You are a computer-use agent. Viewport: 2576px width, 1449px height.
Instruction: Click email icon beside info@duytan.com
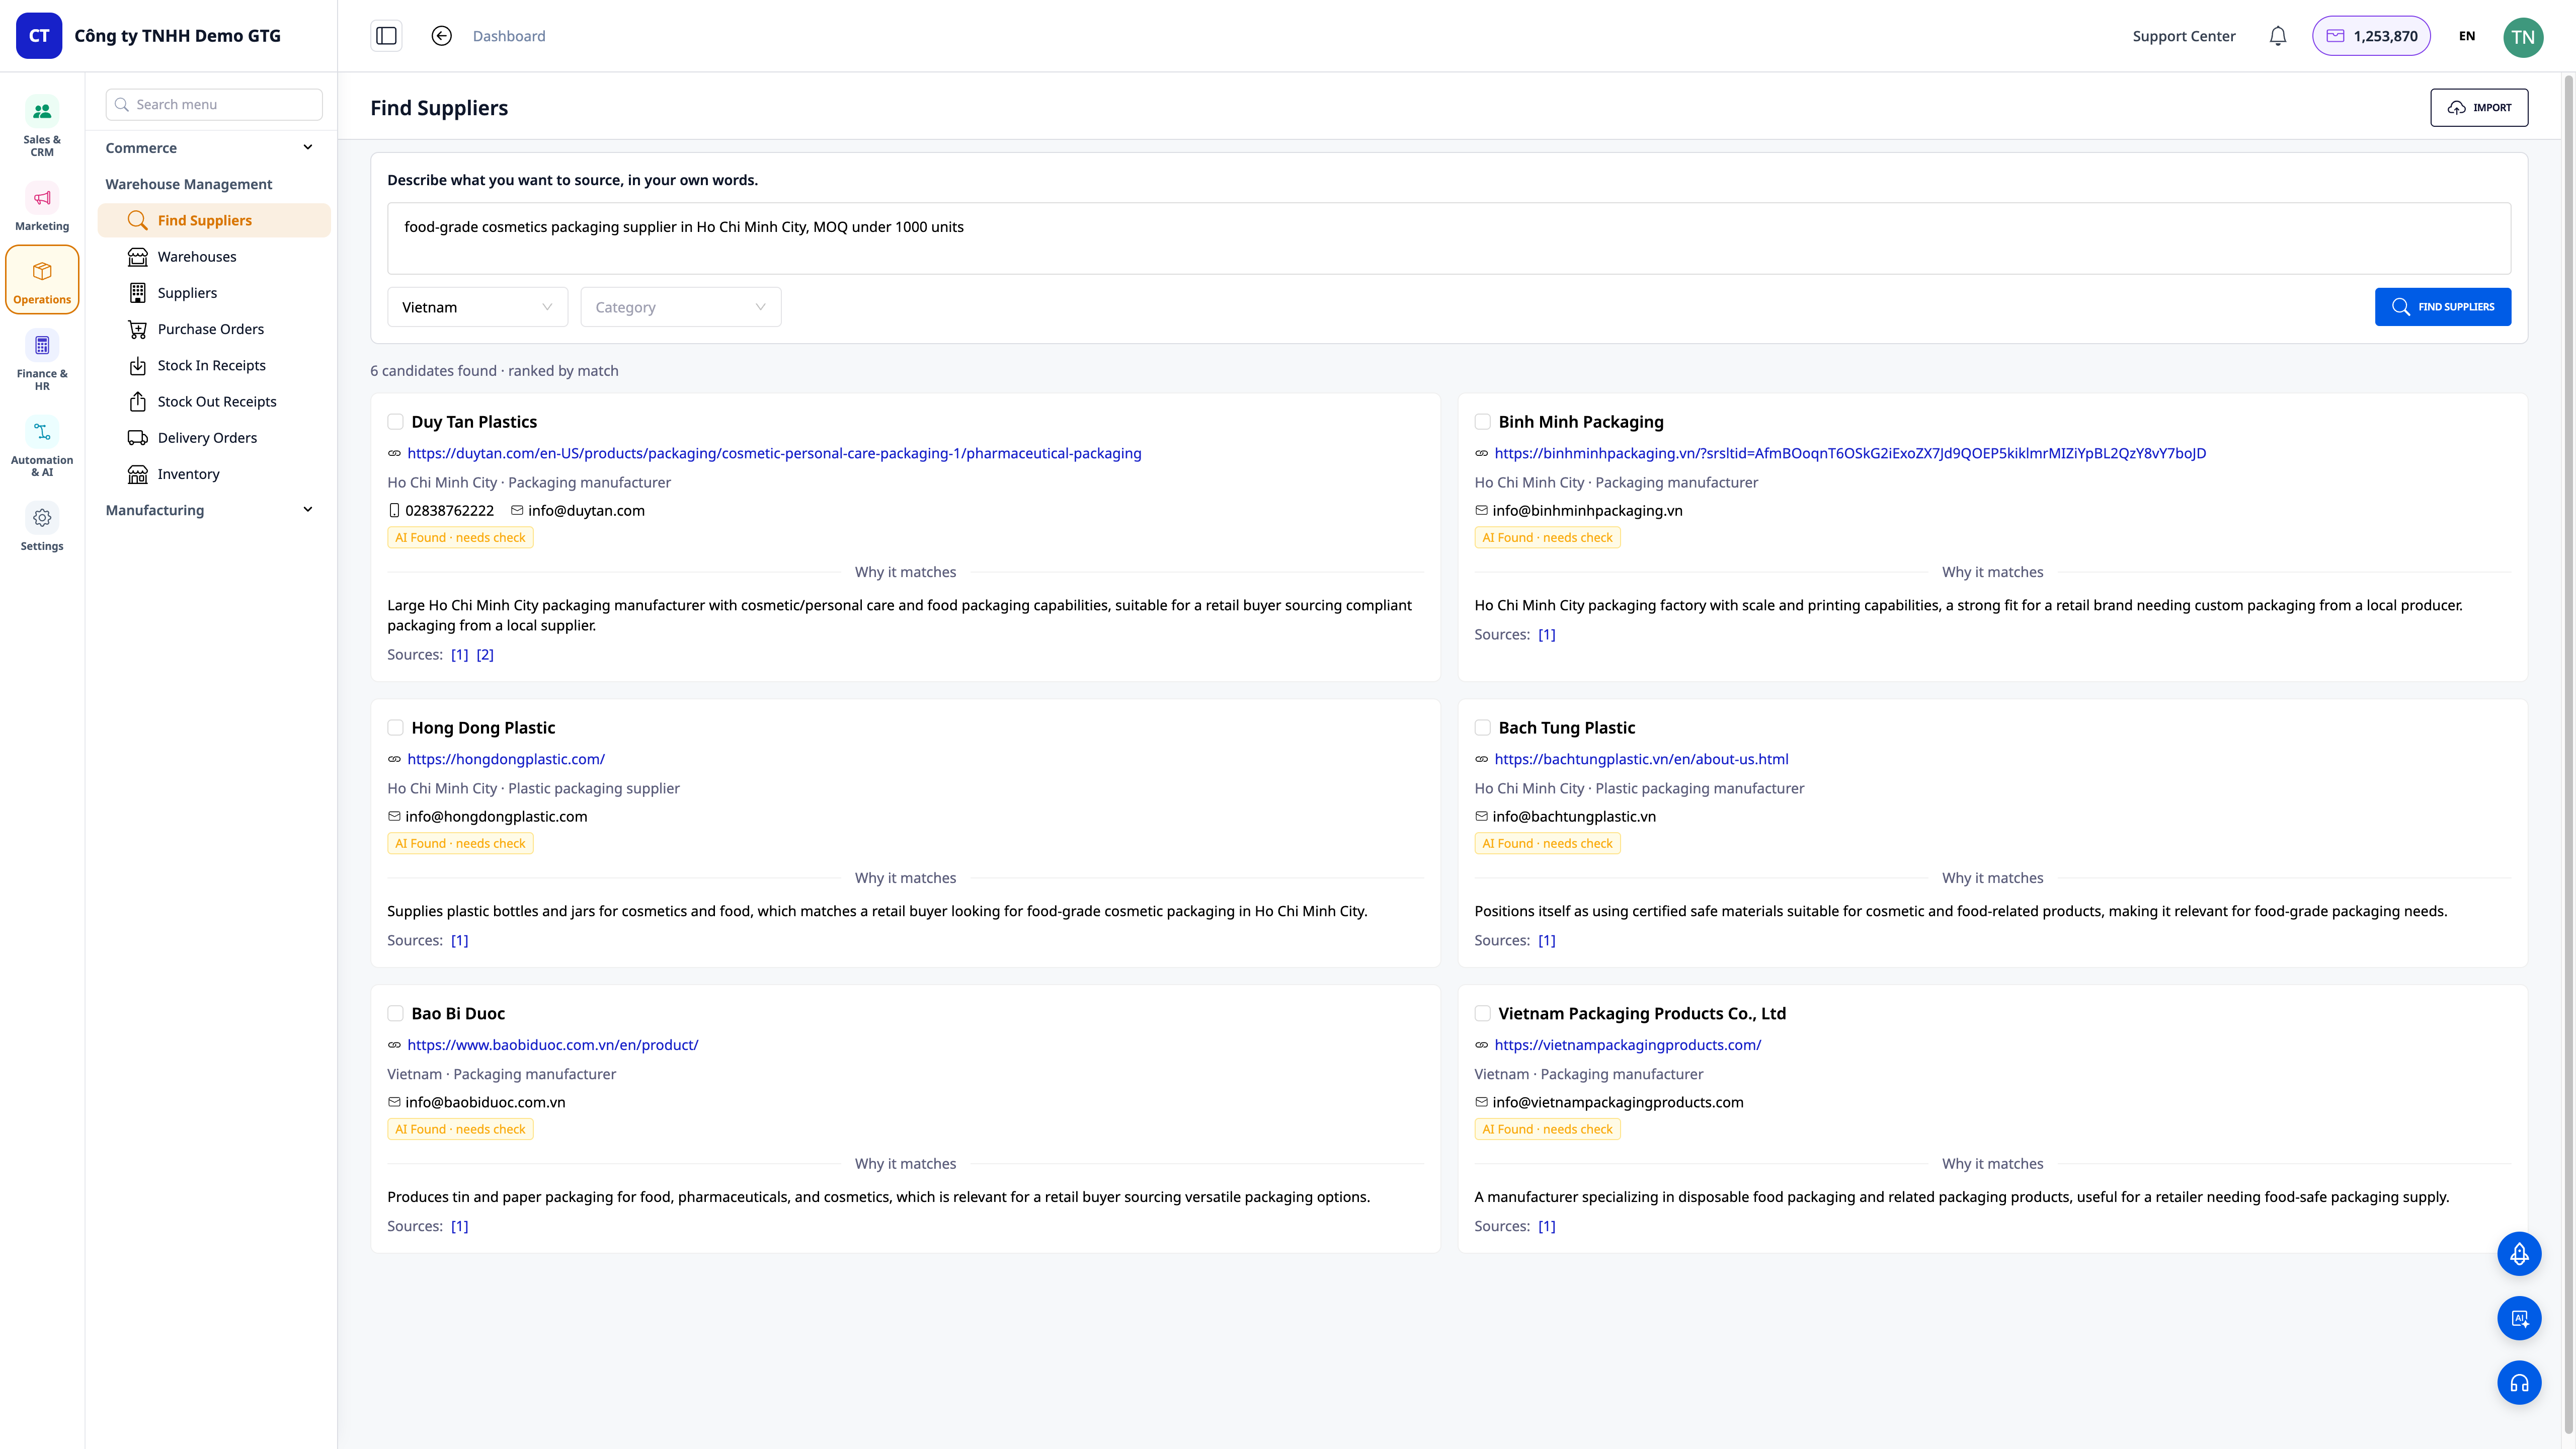[x=517, y=510]
